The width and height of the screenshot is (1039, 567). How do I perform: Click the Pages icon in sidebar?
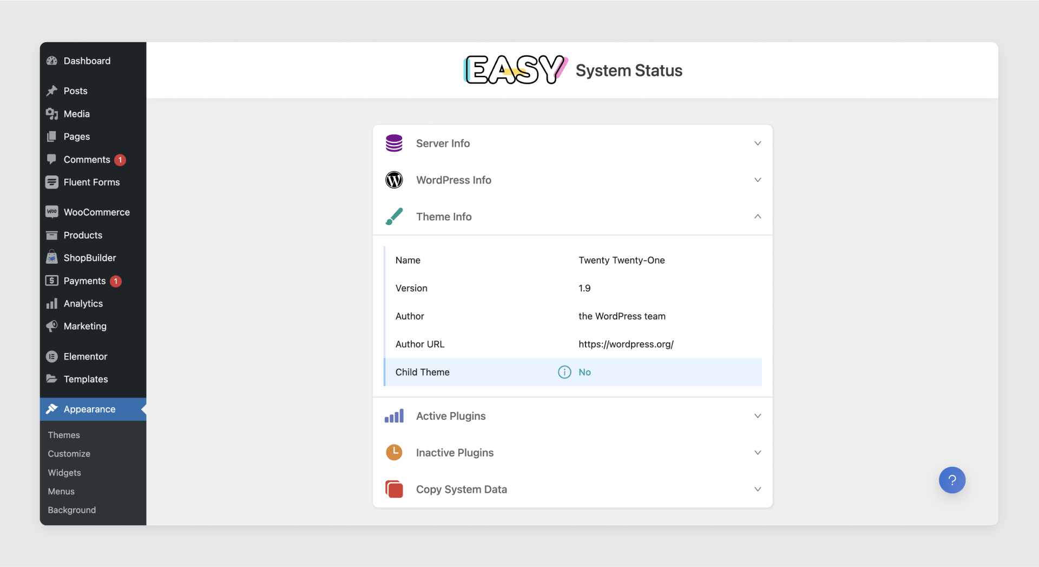52,136
